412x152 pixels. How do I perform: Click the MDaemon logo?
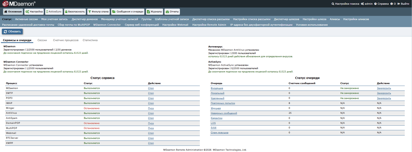[19, 3]
